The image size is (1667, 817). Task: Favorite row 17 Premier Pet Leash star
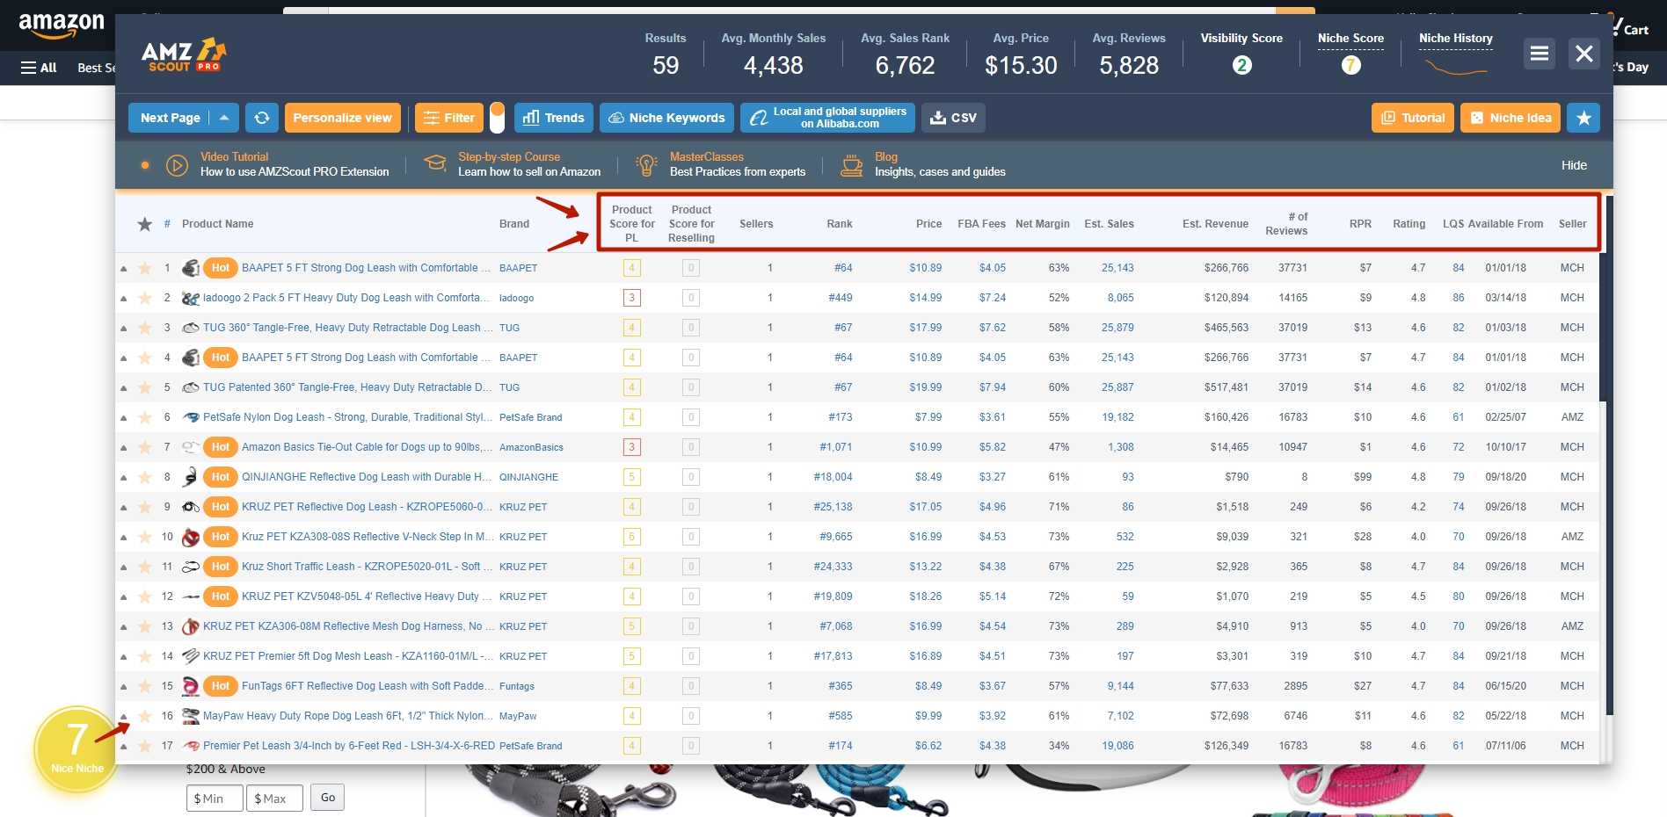pyautogui.click(x=144, y=746)
